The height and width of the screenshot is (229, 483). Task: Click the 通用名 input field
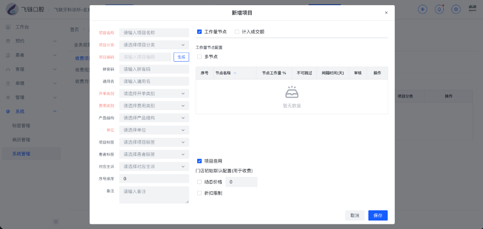[154, 81]
